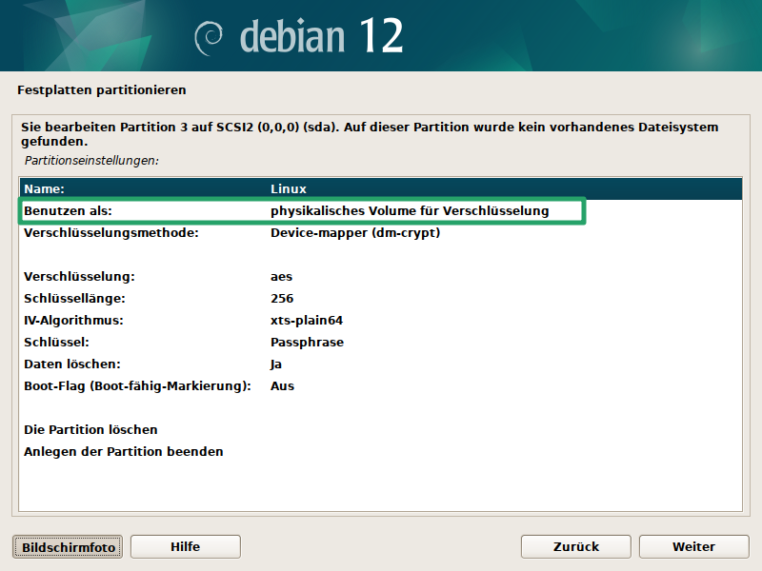Click the 'debian 12' banner text
Image resolution: width=762 pixels, height=571 pixels.
pos(321,36)
